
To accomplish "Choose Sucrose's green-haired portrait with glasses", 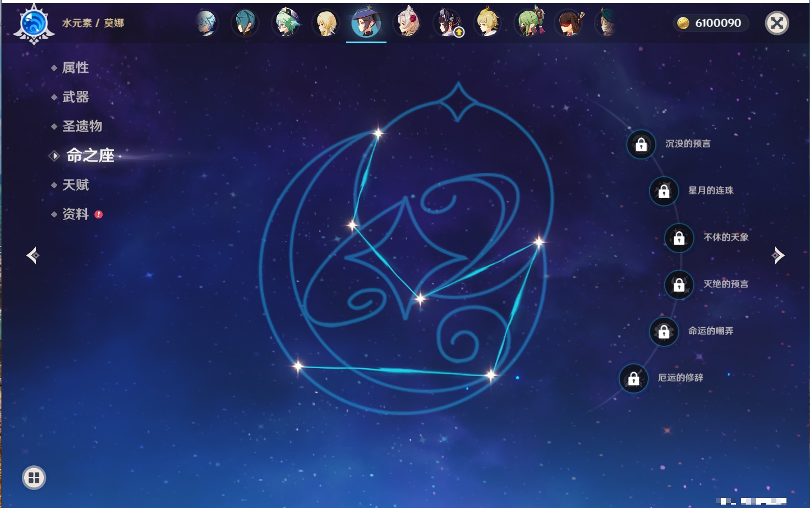I will tap(286, 24).
